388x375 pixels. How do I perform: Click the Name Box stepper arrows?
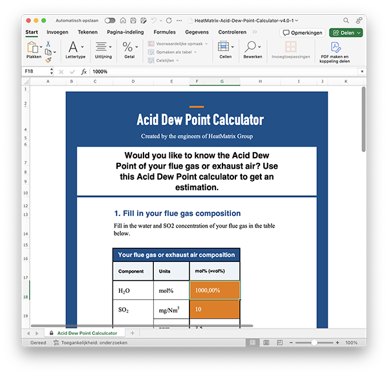click(x=52, y=72)
